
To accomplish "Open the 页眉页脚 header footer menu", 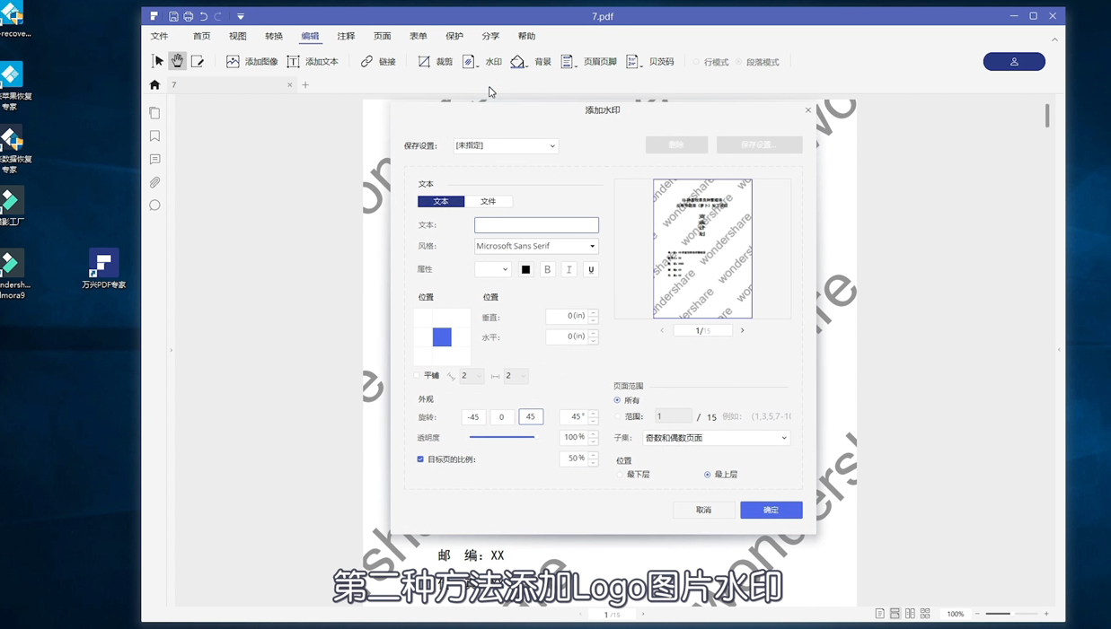I will pos(589,62).
